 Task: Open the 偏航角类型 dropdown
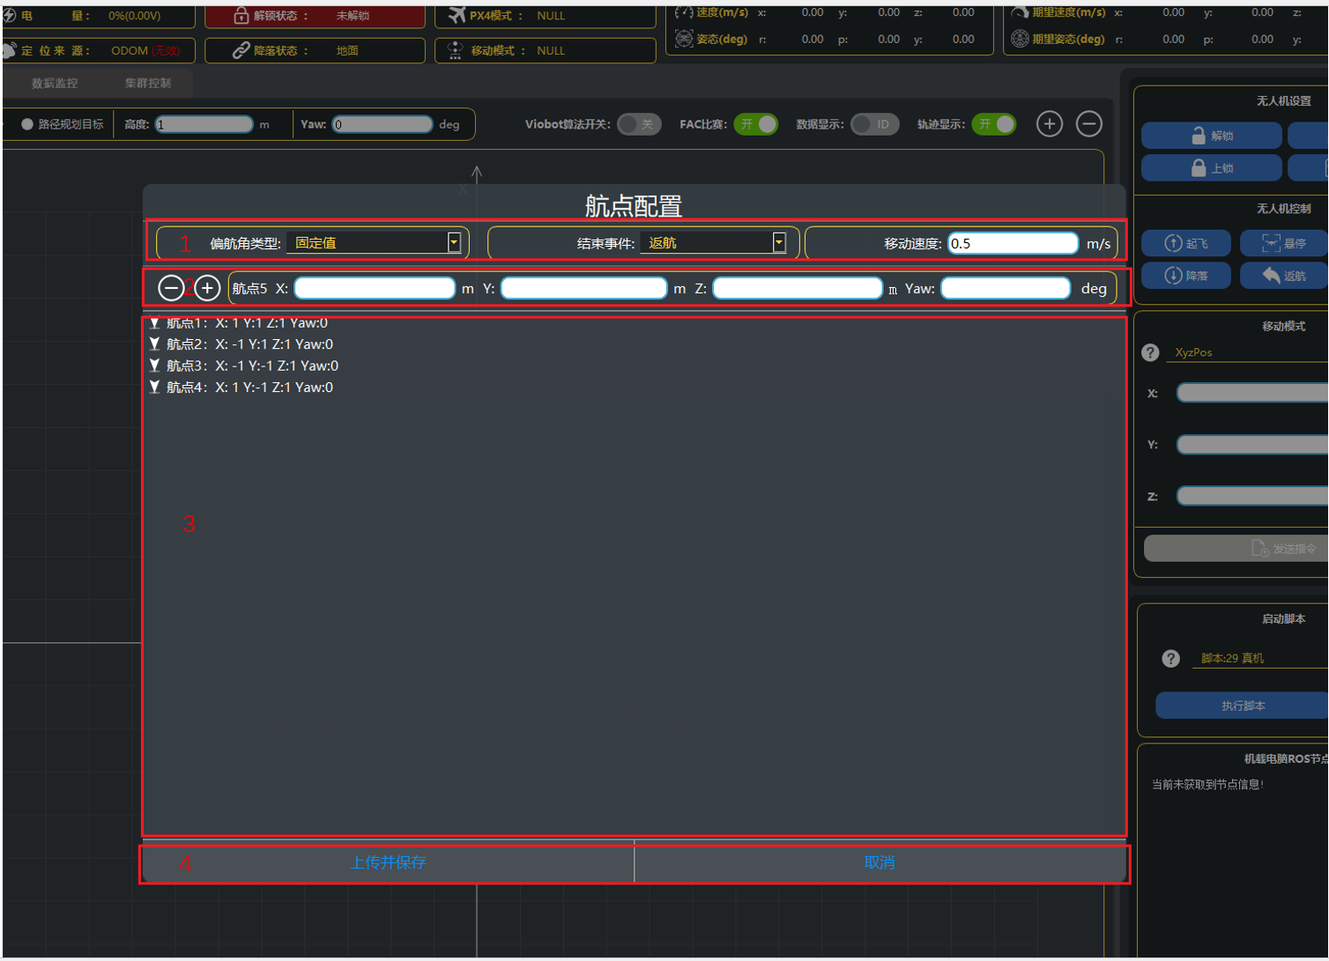(x=374, y=242)
